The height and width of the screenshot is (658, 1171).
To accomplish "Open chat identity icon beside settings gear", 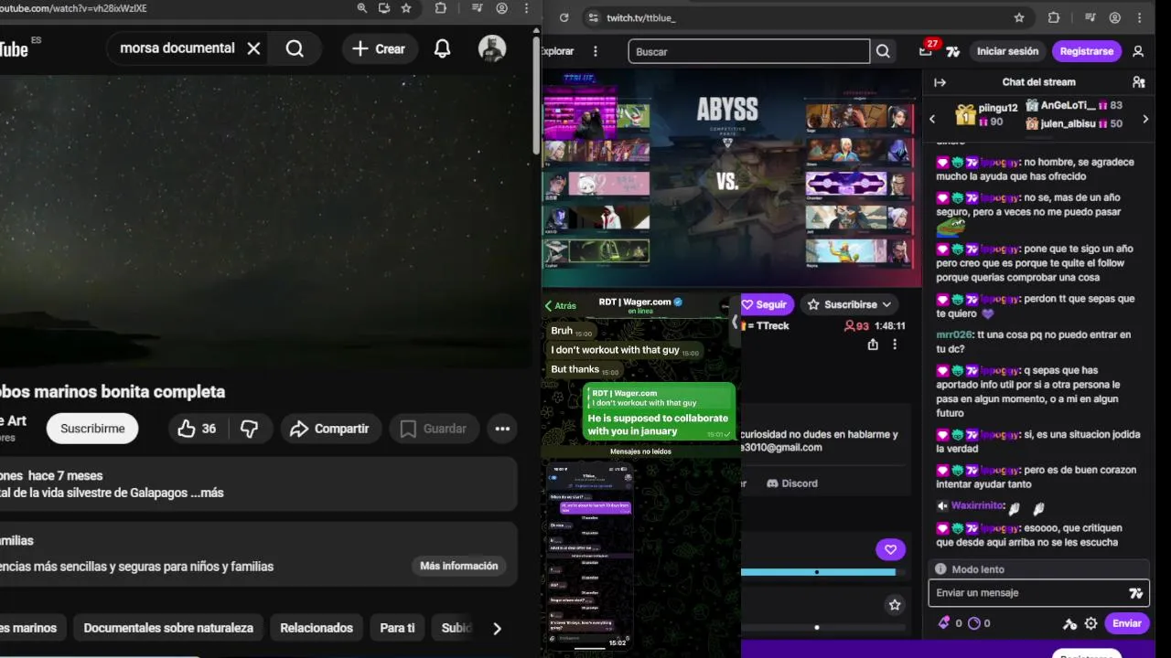I will coord(1069,623).
